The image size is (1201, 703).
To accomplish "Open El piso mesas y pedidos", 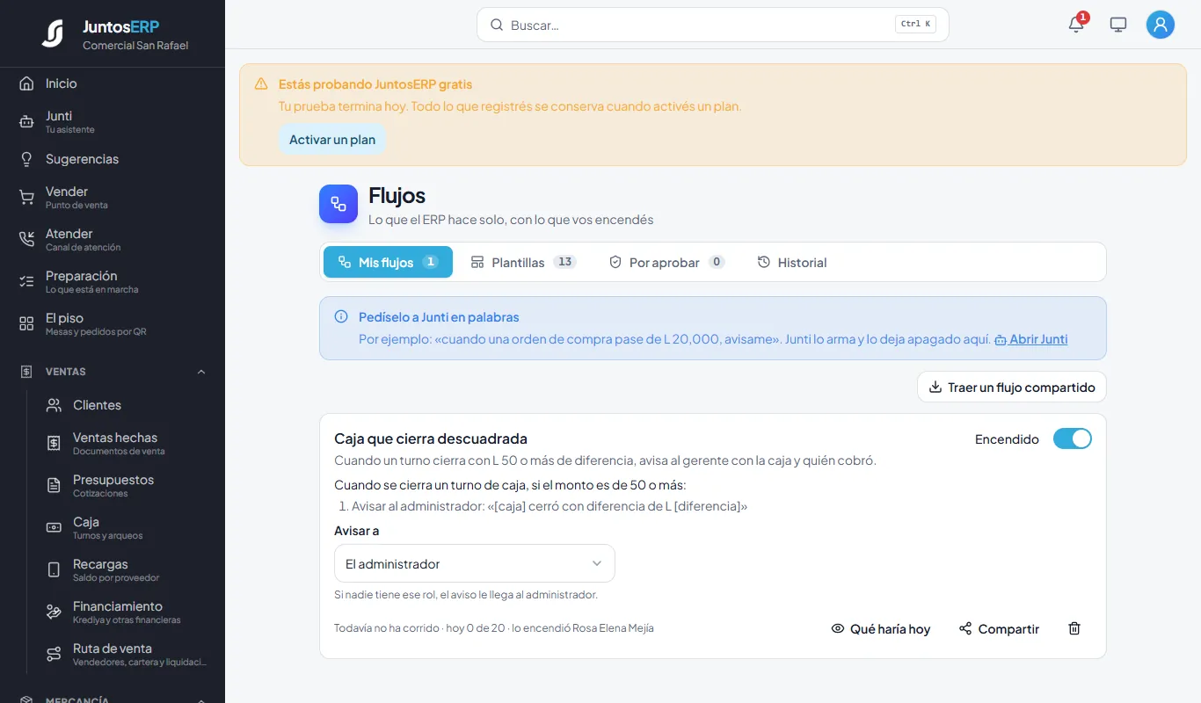I will click(x=113, y=323).
